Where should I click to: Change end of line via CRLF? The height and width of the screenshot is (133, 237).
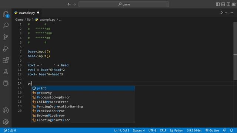click(x=163, y=130)
